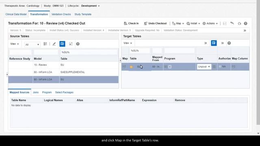The image size is (260, 146).
Task: Open the Source Tables View menu
Action: pyautogui.click(x=15, y=44)
